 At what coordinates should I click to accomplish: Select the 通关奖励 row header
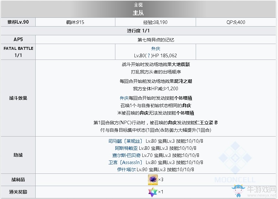[18, 192]
